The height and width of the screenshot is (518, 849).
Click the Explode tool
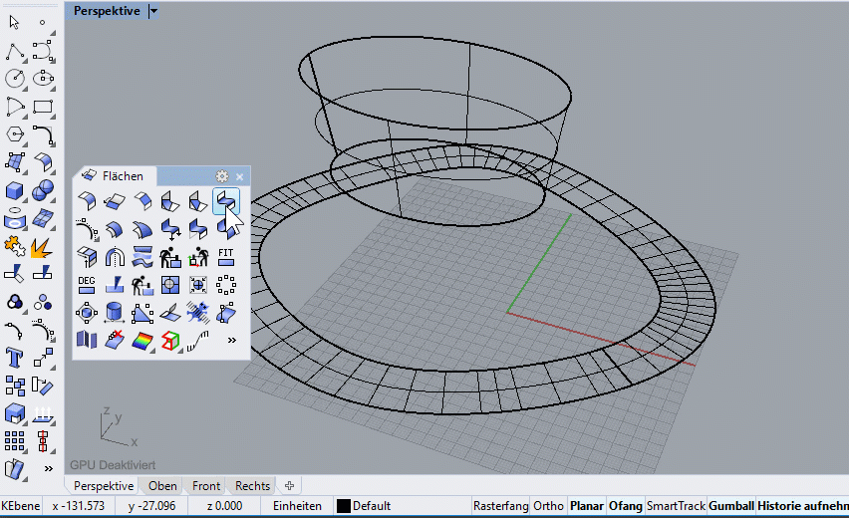[42, 248]
